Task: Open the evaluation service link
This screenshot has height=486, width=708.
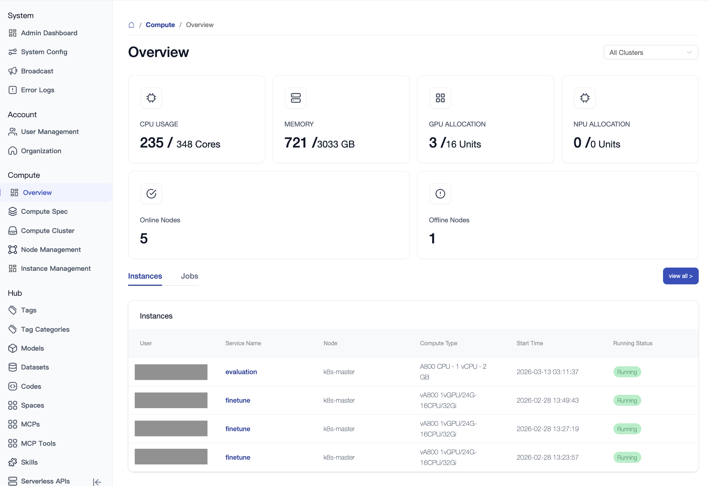Action: tap(241, 372)
